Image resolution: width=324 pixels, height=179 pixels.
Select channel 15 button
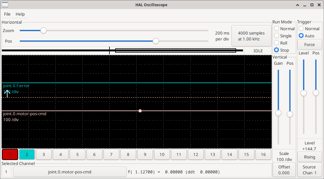pos(246,154)
